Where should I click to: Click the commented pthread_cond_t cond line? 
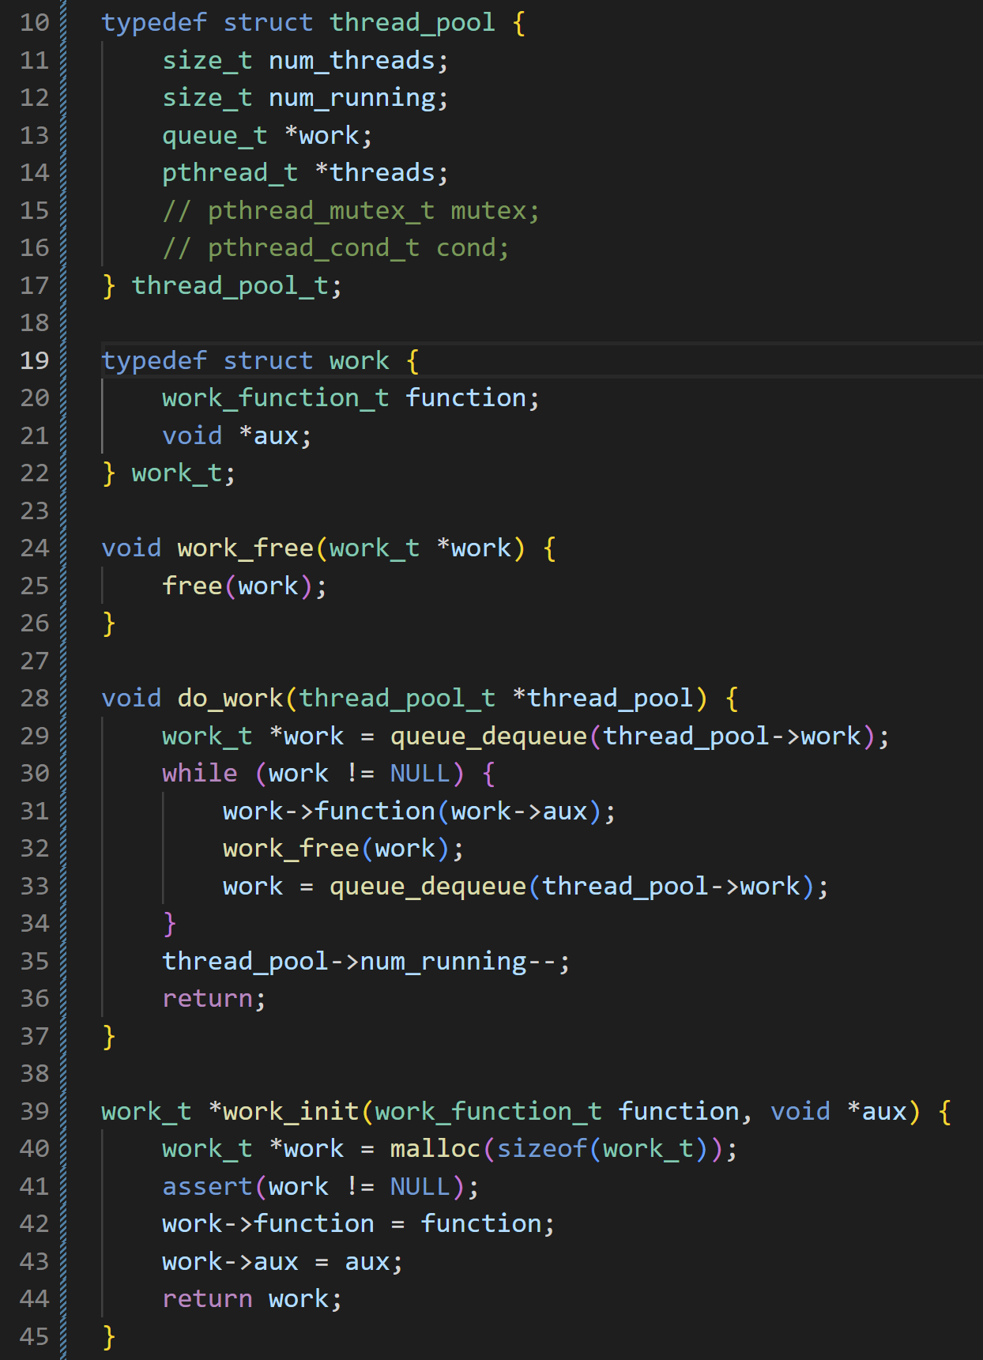335,248
